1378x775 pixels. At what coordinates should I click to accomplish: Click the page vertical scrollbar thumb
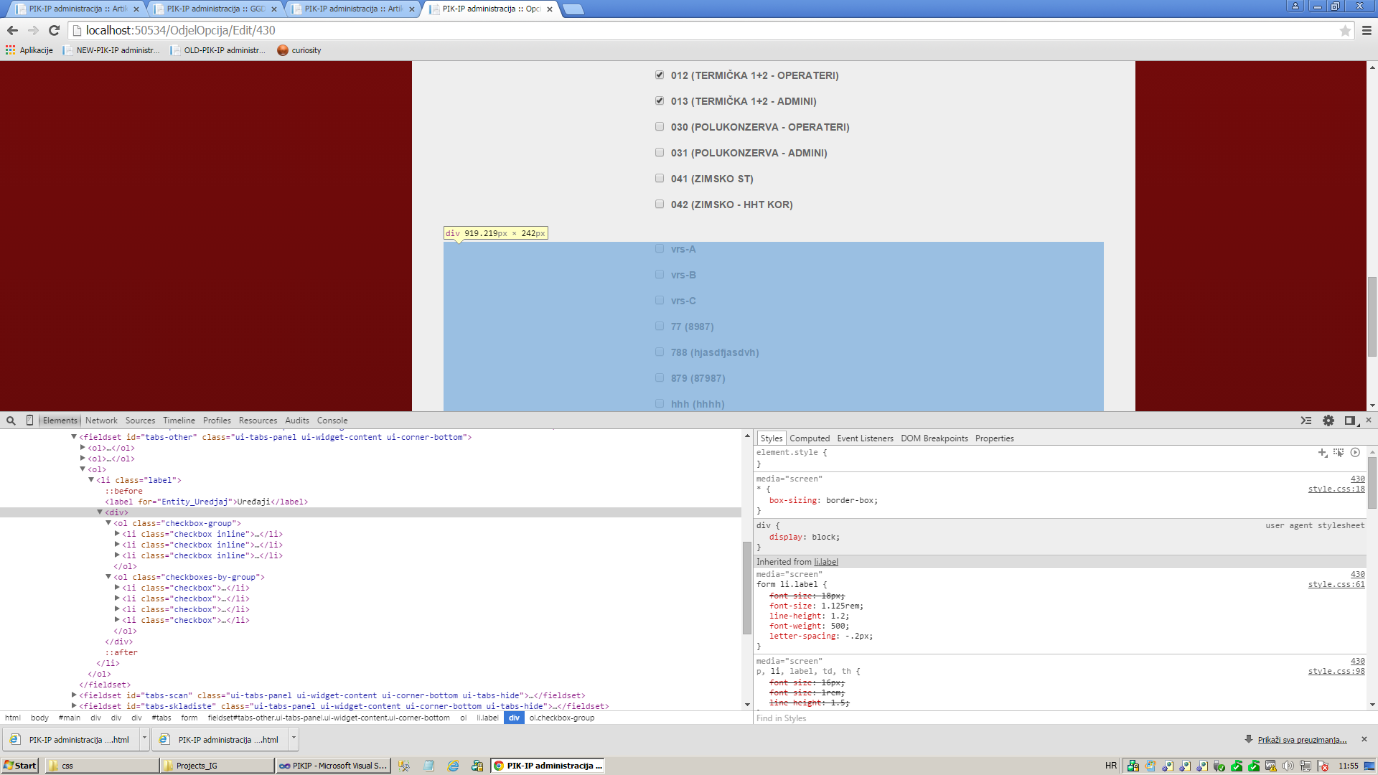click(1372, 316)
